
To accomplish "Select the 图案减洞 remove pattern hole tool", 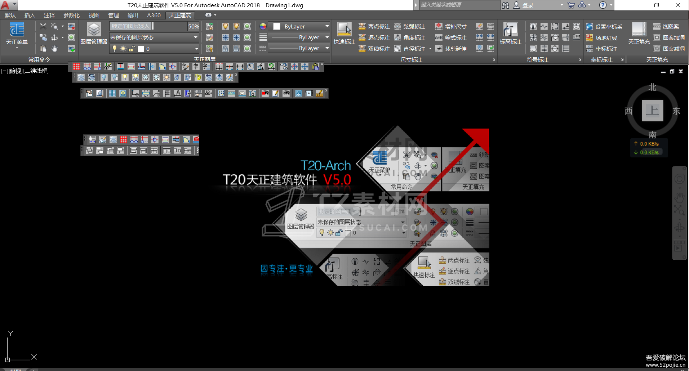I will tap(669, 49).
